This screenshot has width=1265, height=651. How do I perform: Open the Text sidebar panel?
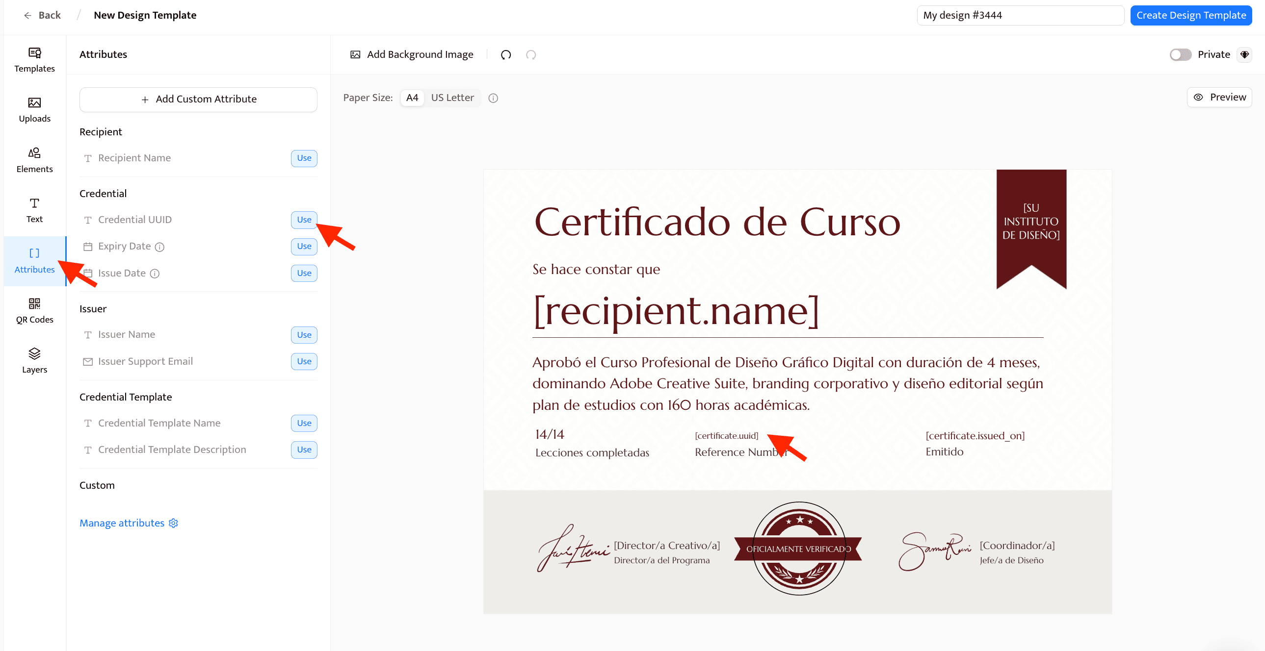pyautogui.click(x=34, y=210)
